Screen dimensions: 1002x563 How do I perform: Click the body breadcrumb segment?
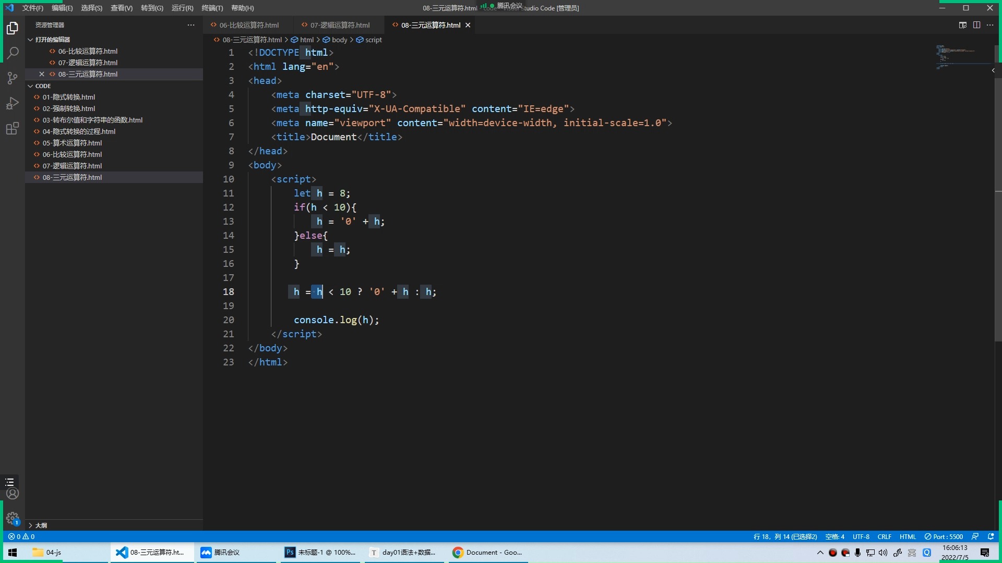point(335,40)
